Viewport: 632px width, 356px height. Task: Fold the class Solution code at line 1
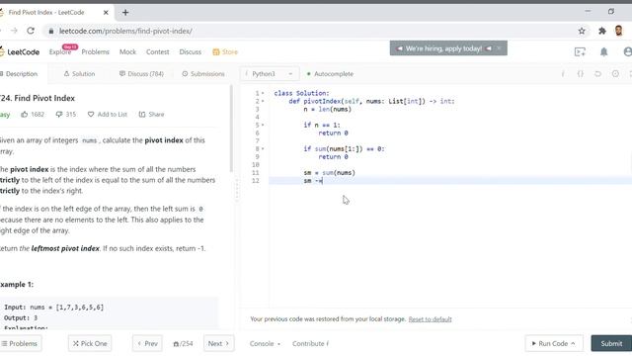[263, 93]
